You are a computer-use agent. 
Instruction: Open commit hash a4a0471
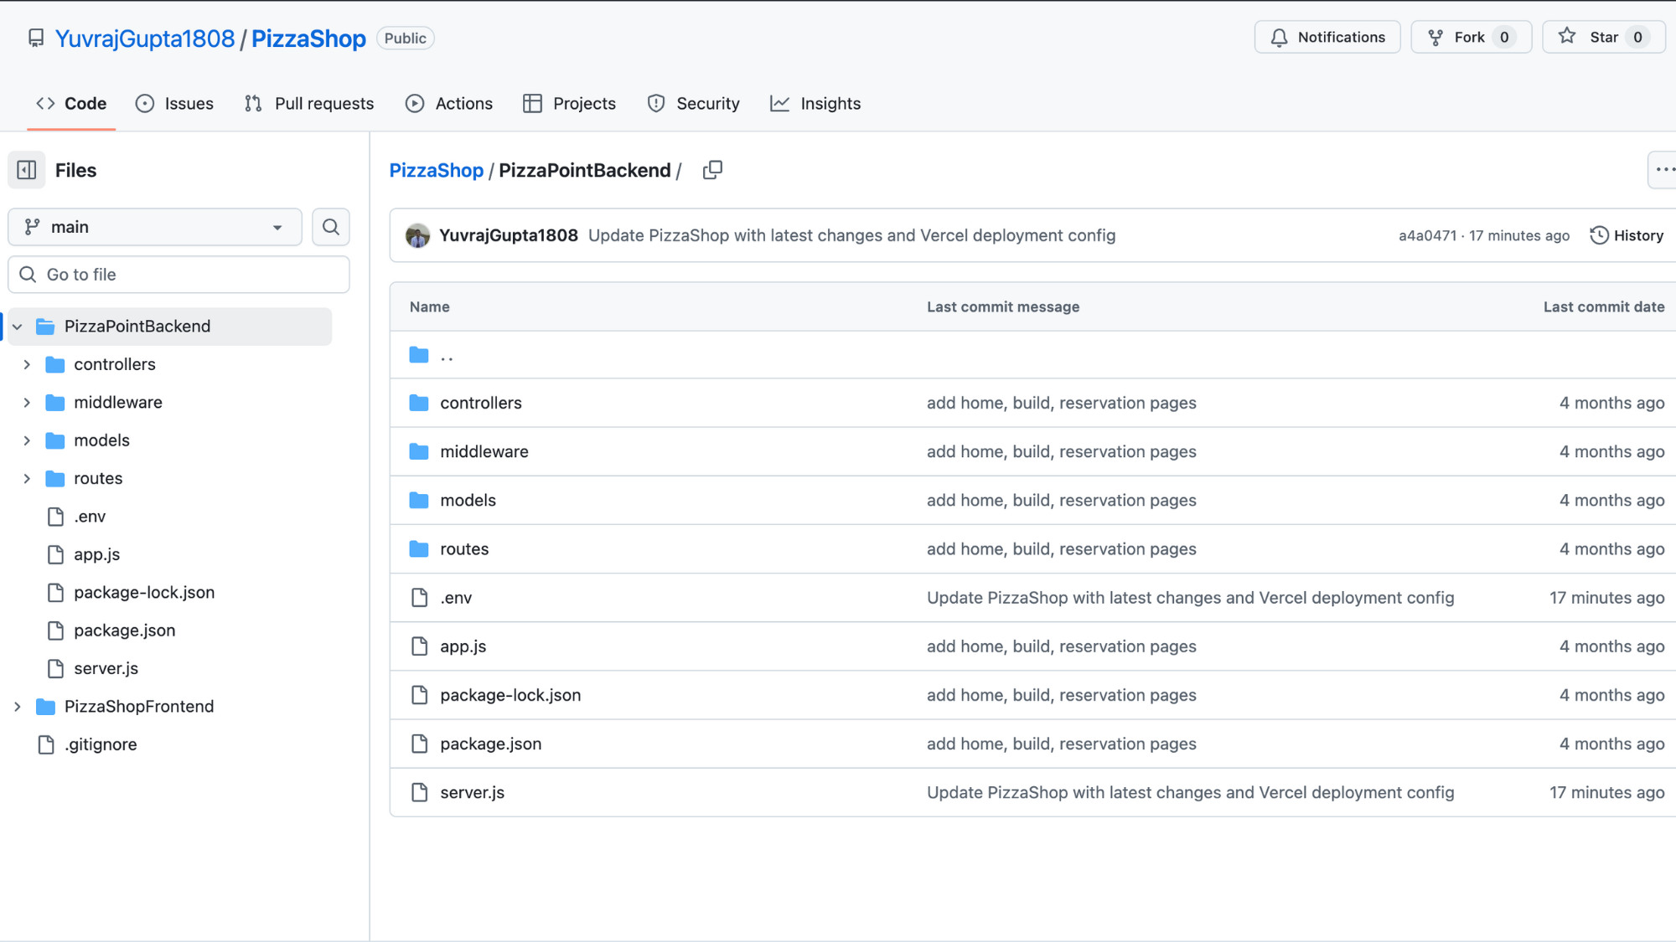click(1428, 235)
